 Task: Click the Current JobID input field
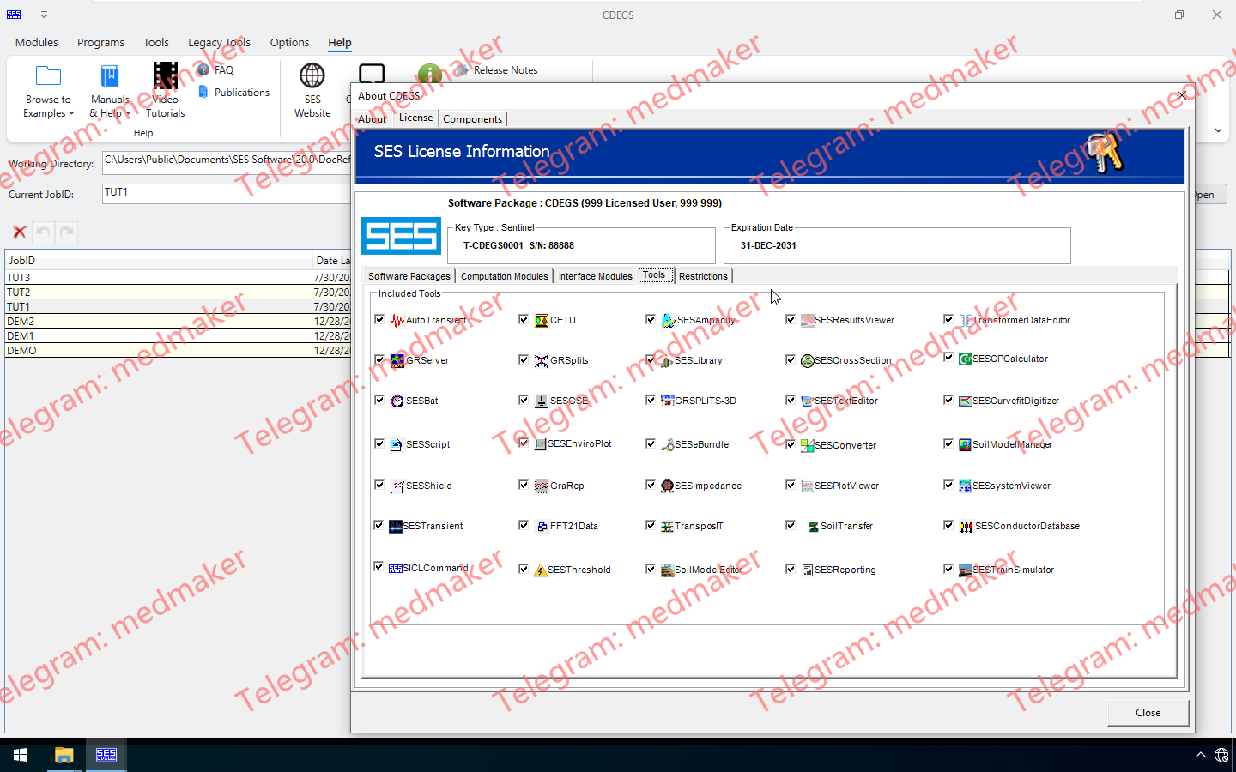tap(226, 194)
